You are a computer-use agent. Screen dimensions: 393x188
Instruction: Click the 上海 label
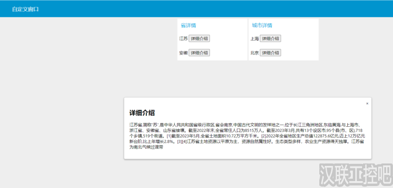click(x=254, y=39)
